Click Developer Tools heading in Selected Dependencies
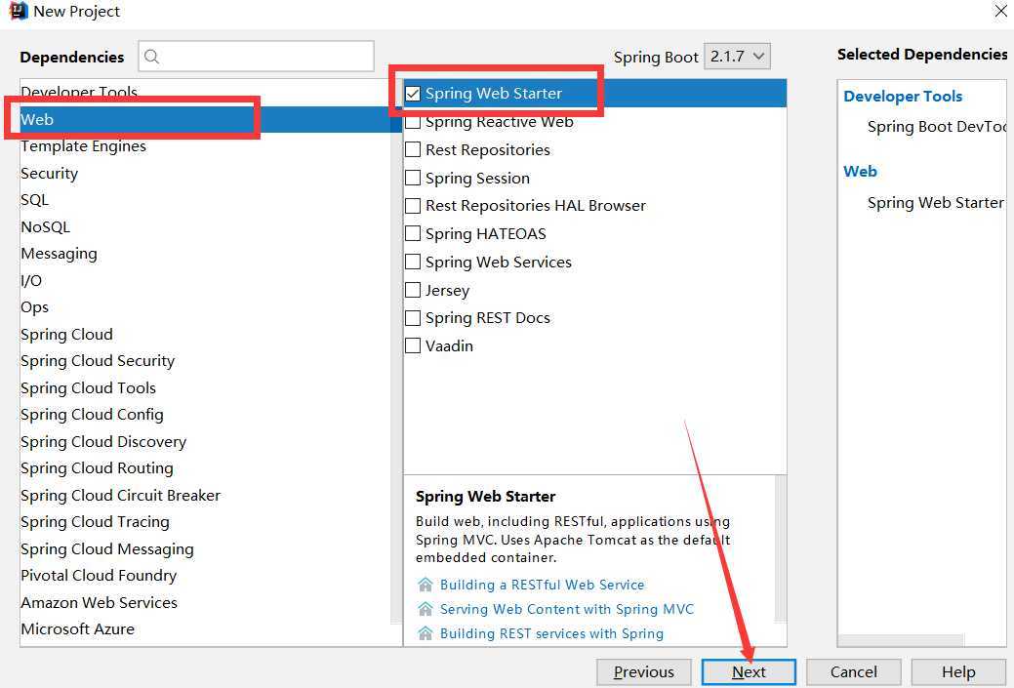This screenshot has height=688, width=1014. click(903, 97)
